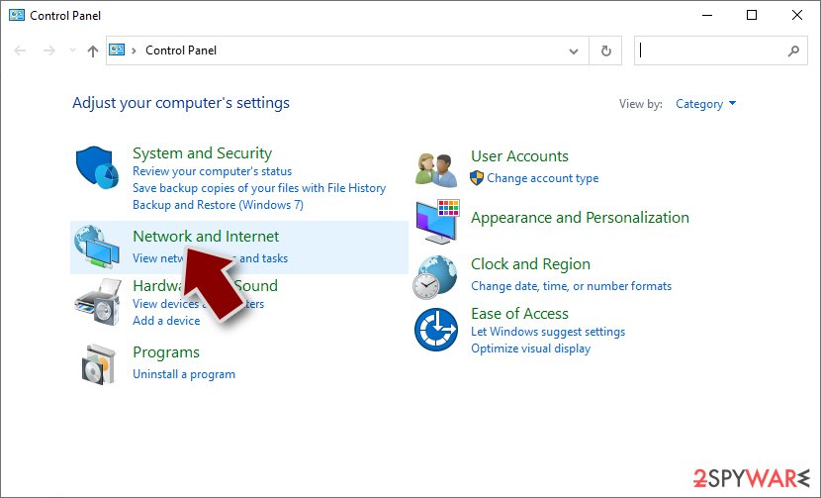821x498 pixels.
Task: Open the recent locations dropdown arrow
Action: click(72, 50)
